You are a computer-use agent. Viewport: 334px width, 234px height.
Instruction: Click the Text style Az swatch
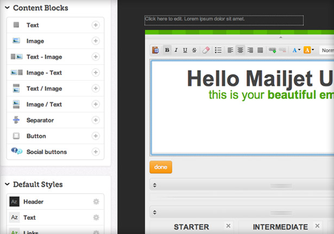click(x=14, y=217)
